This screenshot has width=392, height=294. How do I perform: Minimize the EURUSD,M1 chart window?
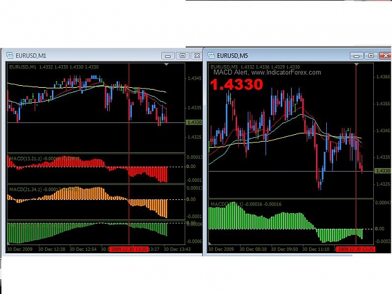[167, 56]
